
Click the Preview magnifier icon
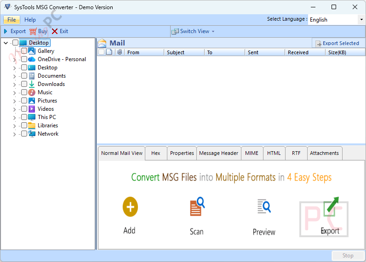(264, 206)
